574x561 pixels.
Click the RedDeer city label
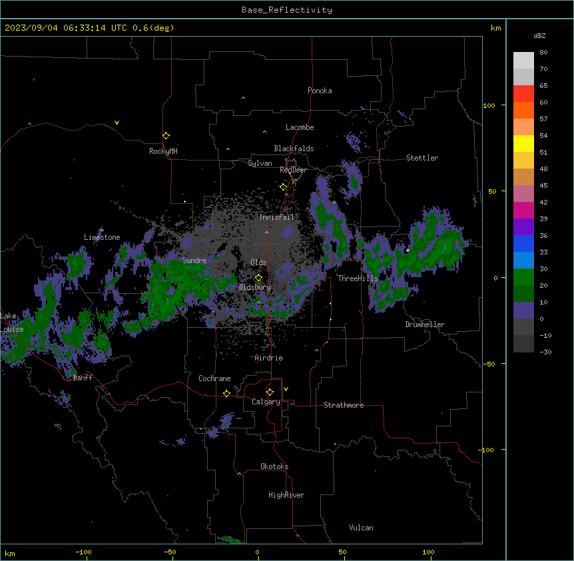293,170
